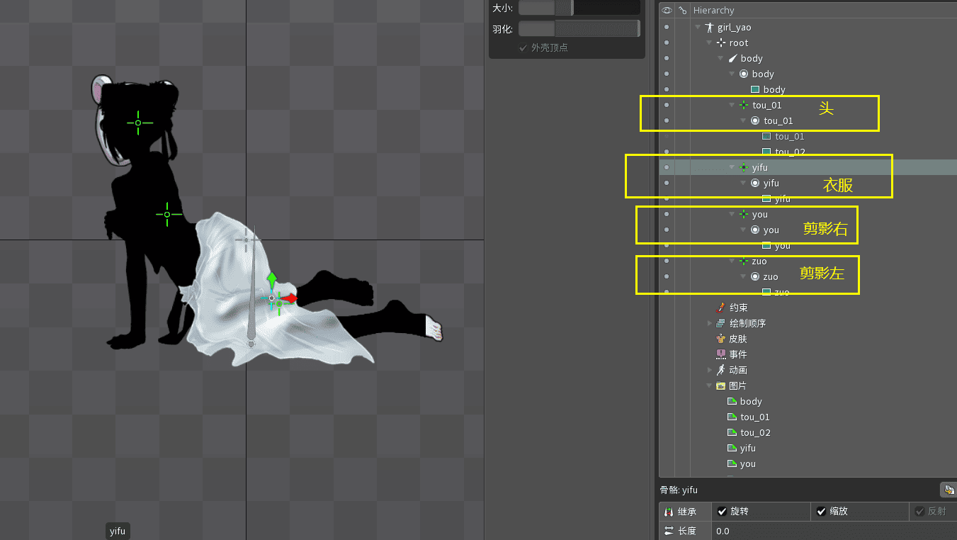Image resolution: width=957 pixels, height=540 pixels.
Task: Click the 事件 events icon
Action: pyautogui.click(x=721, y=354)
